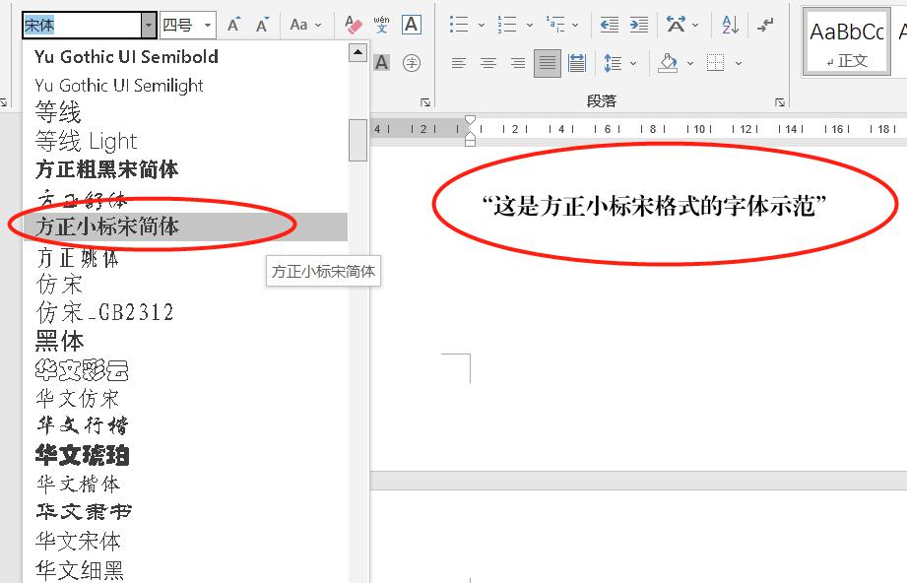Select the Decrease Font Size icon
907x583 pixels.
261,25
